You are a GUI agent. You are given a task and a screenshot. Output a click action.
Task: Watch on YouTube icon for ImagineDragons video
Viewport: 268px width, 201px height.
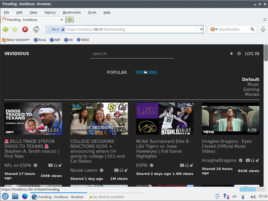tap(248, 160)
